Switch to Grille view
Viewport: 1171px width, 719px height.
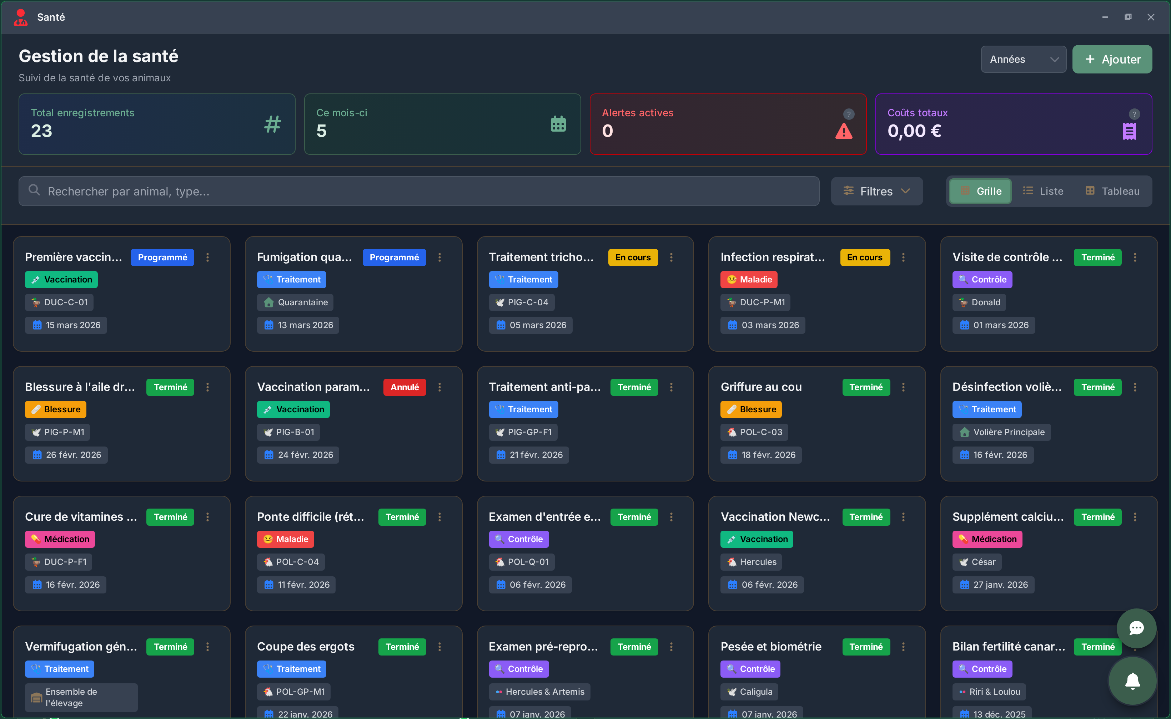click(980, 191)
